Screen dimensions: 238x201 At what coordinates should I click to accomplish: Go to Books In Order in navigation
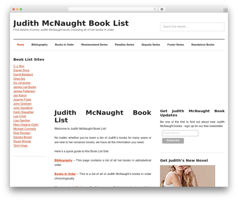coord(64,45)
